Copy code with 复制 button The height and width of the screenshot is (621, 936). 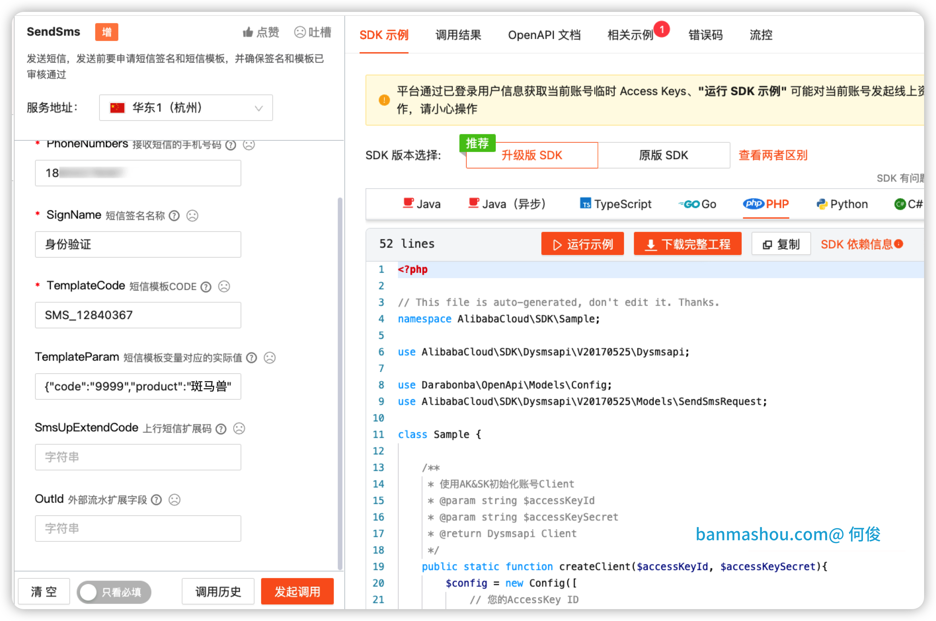point(781,244)
